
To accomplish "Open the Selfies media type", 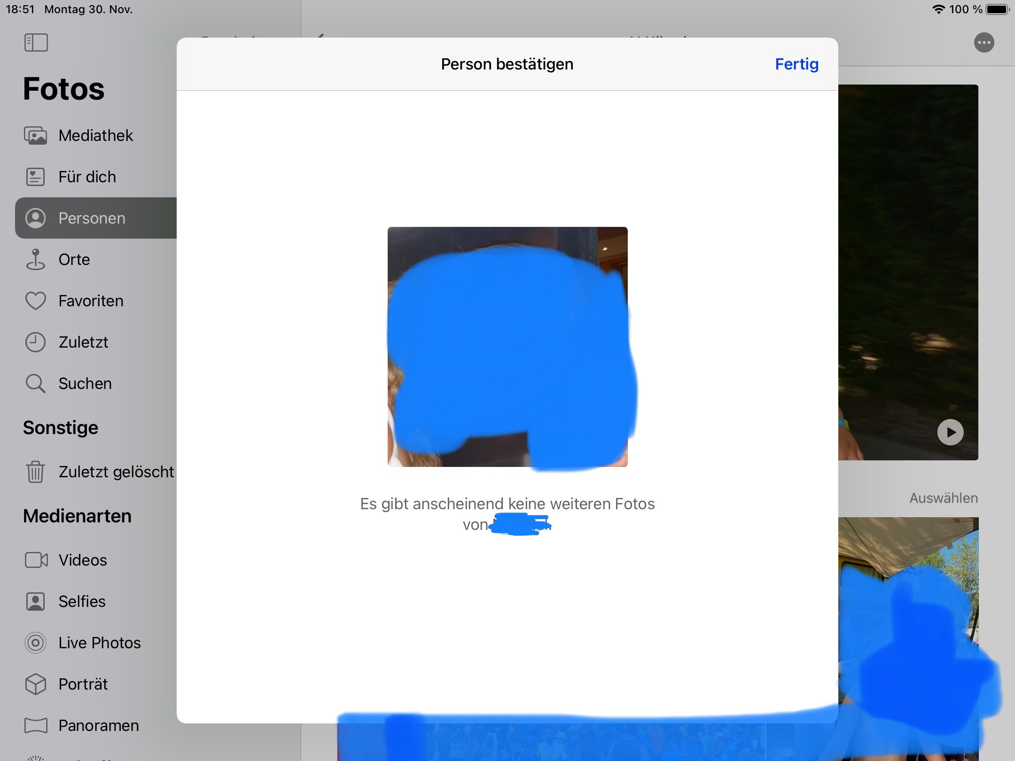I will coord(82,601).
